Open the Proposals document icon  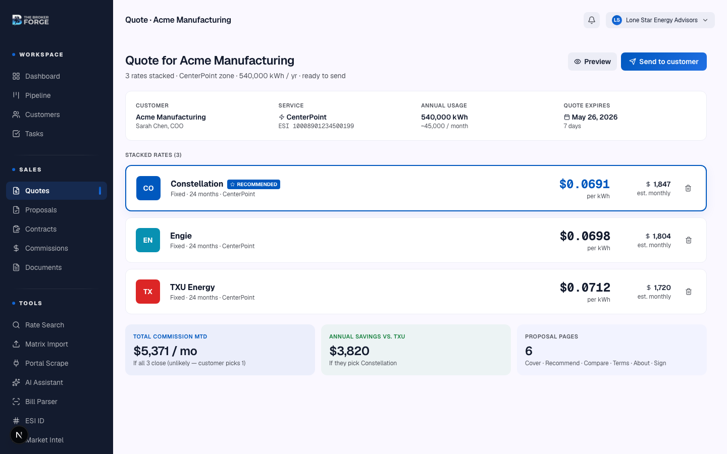pyautogui.click(x=16, y=210)
